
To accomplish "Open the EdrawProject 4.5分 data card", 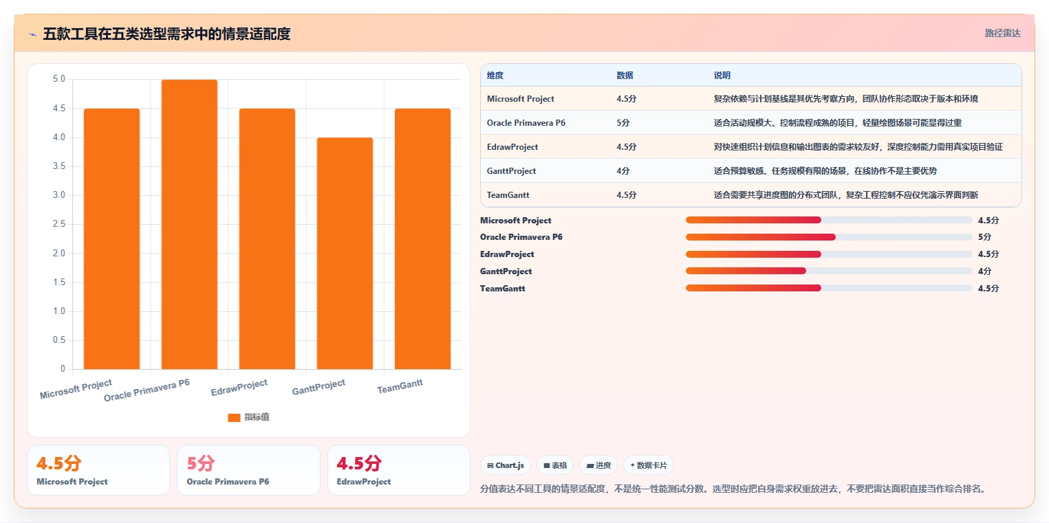I will 399,470.
